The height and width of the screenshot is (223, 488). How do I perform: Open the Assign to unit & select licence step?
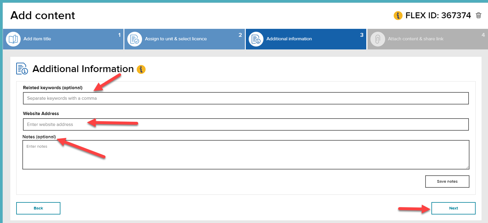pos(184,39)
